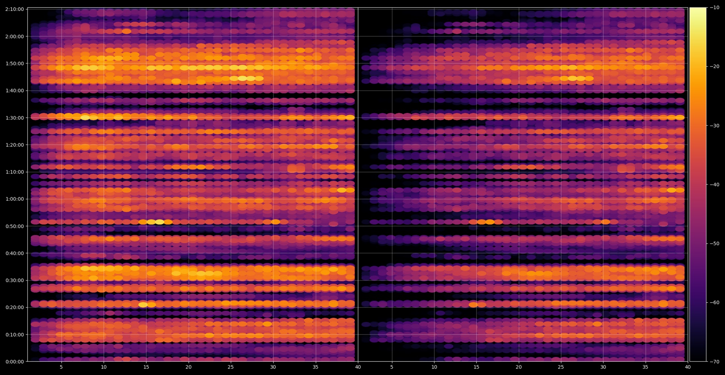Click the 0:20:00 y-axis tick label

14,307
